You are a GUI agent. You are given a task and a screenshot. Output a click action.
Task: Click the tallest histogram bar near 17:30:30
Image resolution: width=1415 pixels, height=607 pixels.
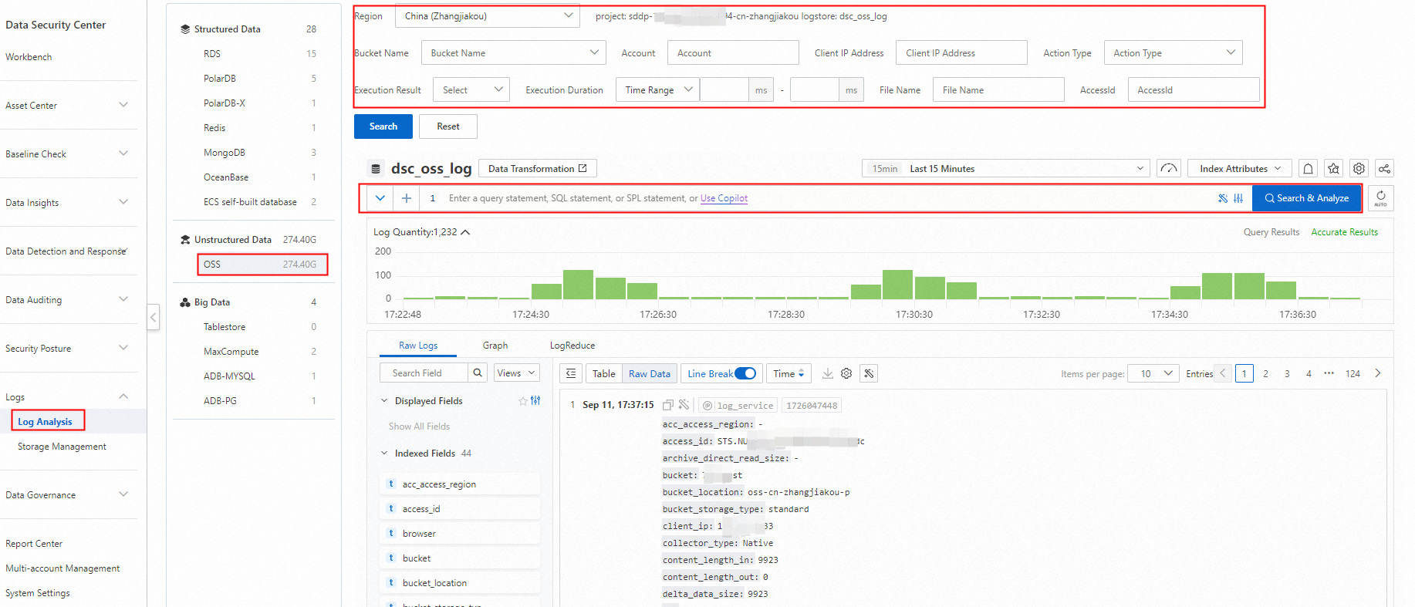click(897, 285)
